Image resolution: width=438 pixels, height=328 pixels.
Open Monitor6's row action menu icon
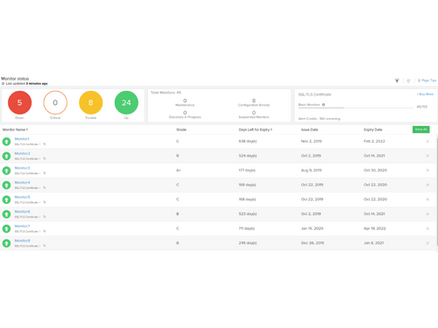[x=427, y=214]
